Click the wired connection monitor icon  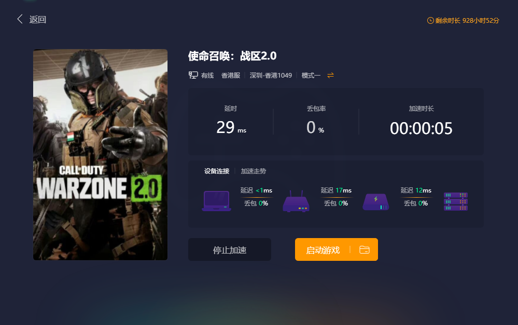point(193,75)
